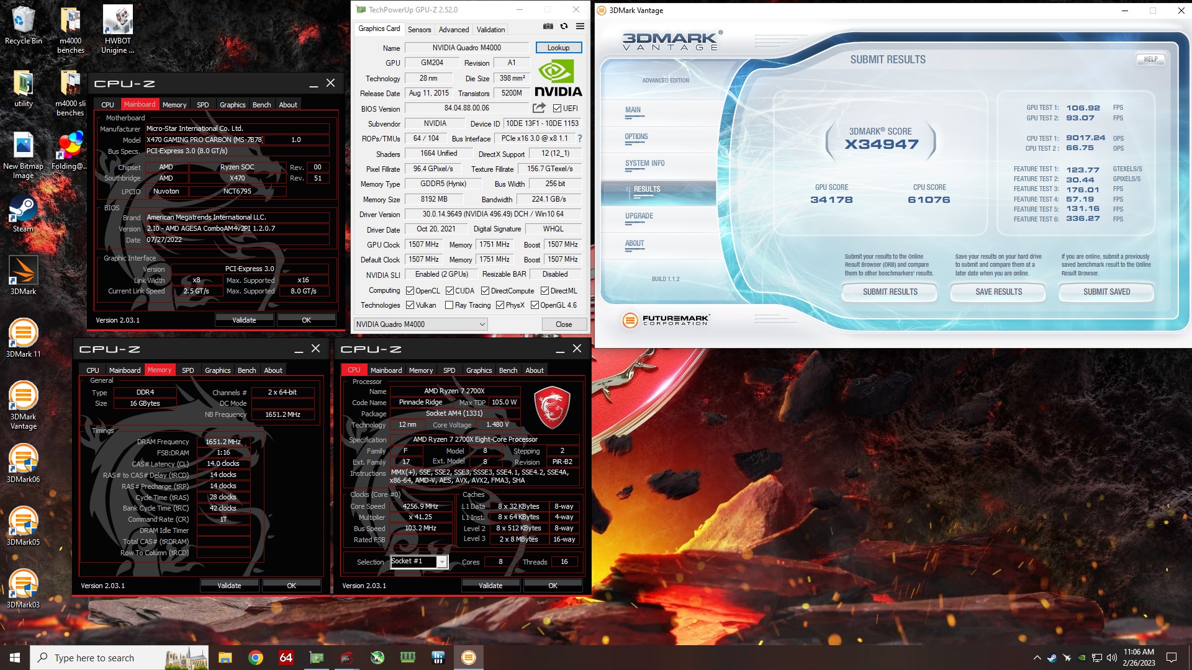Screen dimensions: 1192x670
Task: Click the NVIDIA tray icon
Action: tap(1081, 658)
